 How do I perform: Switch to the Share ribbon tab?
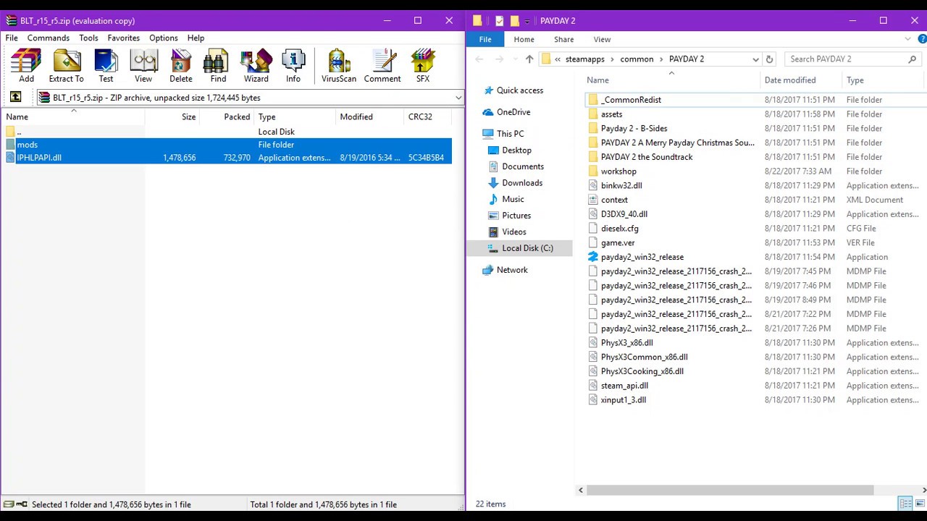tap(563, 40)
